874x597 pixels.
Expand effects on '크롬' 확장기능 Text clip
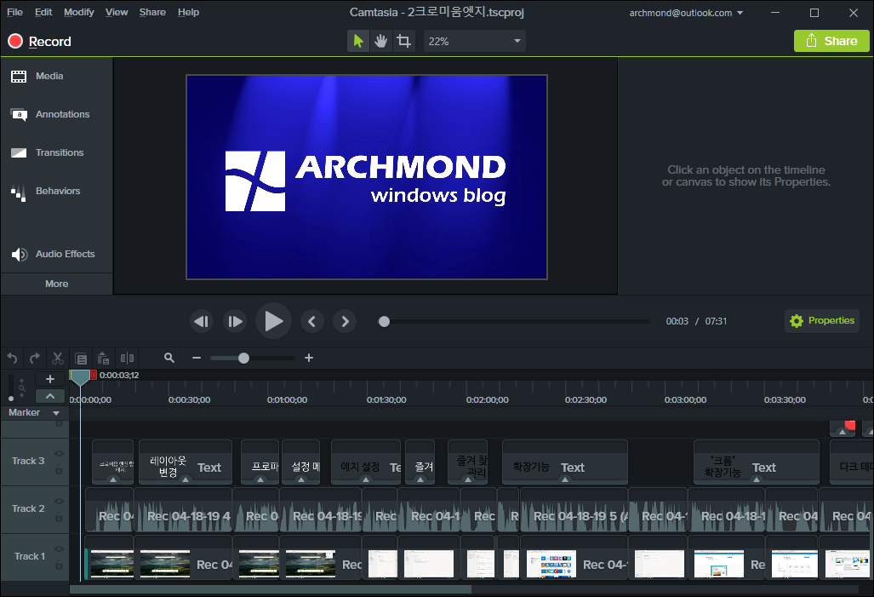tap(757, 479)
